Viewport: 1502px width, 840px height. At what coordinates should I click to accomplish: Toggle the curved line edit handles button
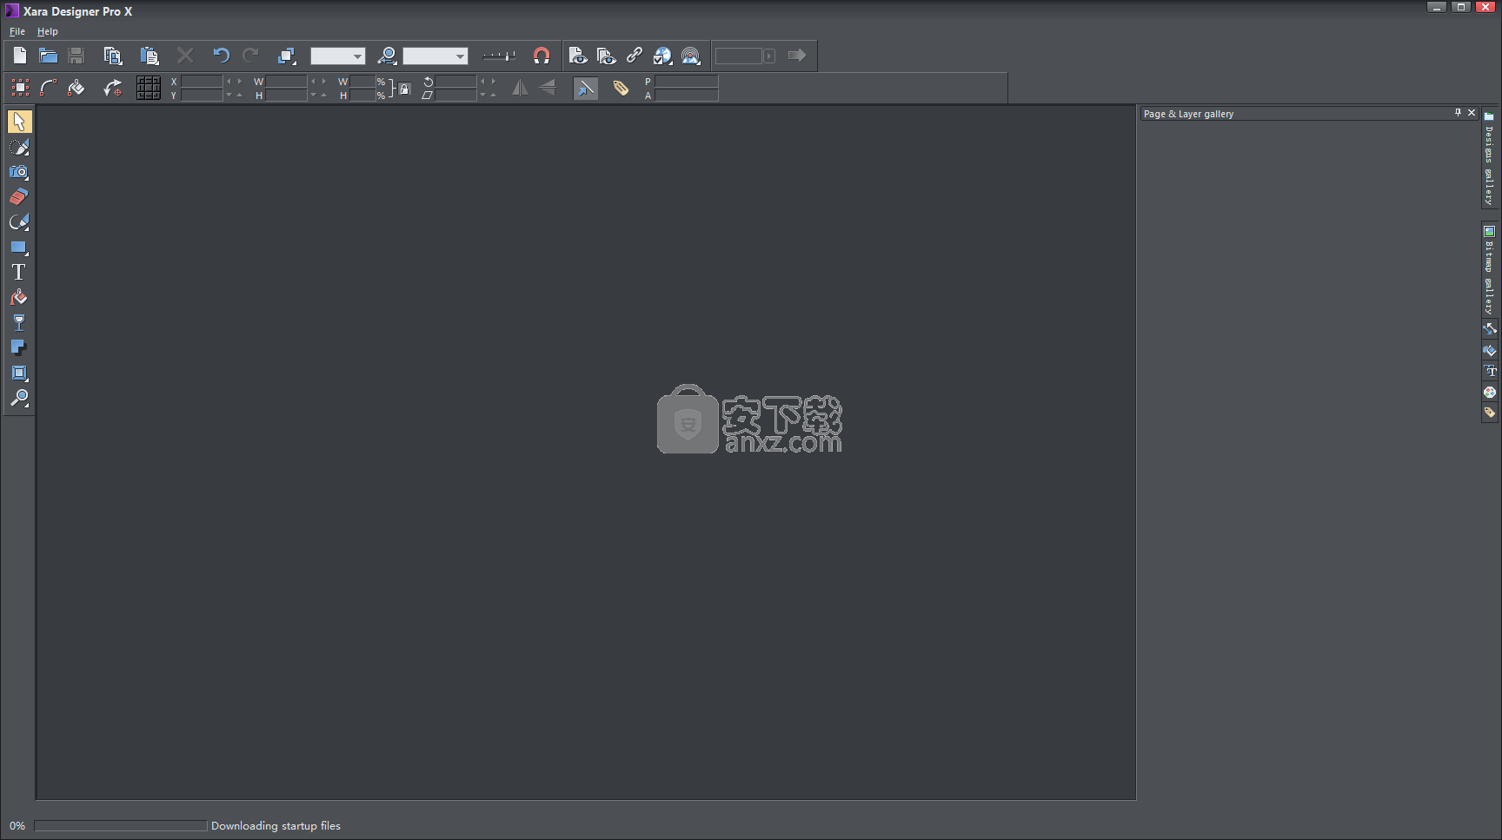[x=49, y=87]
